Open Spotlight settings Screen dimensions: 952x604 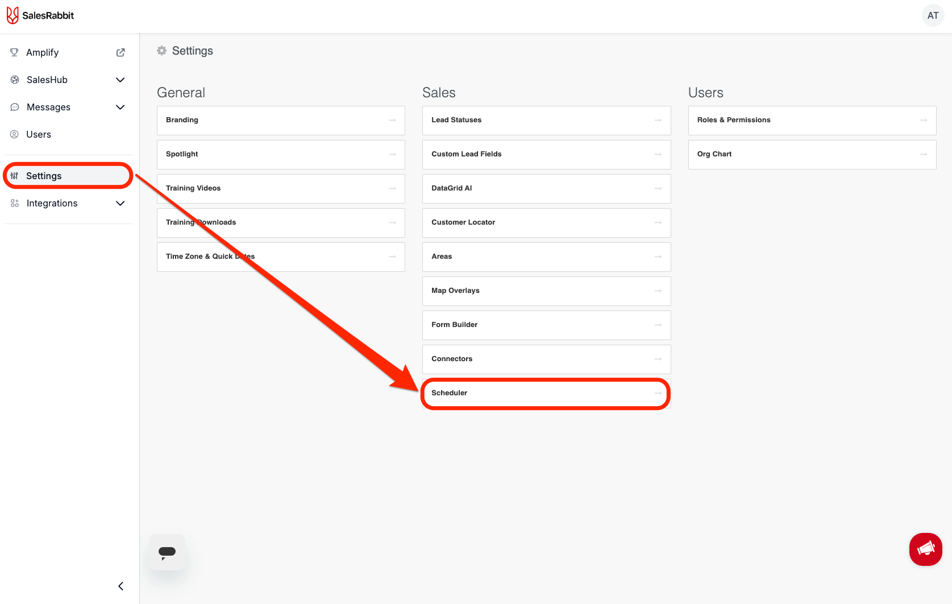coord(281,155)
